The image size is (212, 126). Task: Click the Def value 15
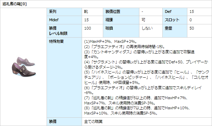(x=191, y=11)
